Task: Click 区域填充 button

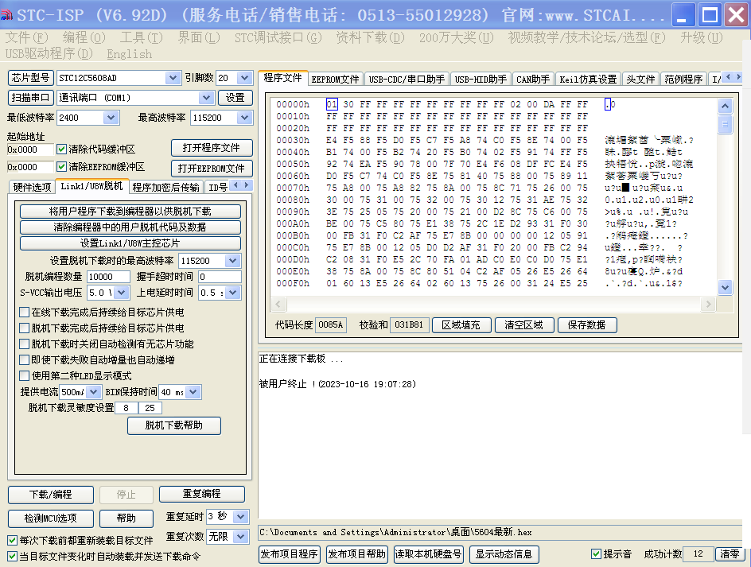Action: point(461,325)
